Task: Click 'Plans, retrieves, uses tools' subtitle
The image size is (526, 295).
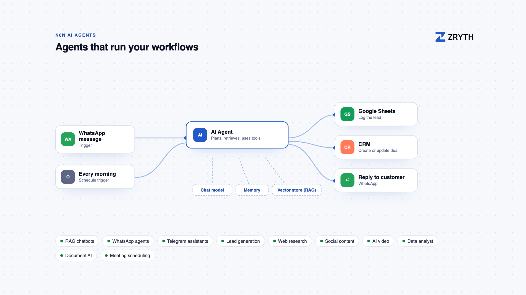Action: pyautogui.click(x=236, y=138)
